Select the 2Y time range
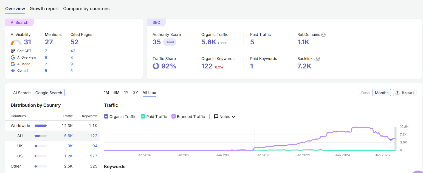The width and height of the screenshot is (423, 173). coord(136,93)
